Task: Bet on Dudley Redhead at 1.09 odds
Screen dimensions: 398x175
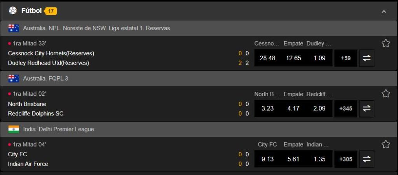Action: tap(319, 58)
